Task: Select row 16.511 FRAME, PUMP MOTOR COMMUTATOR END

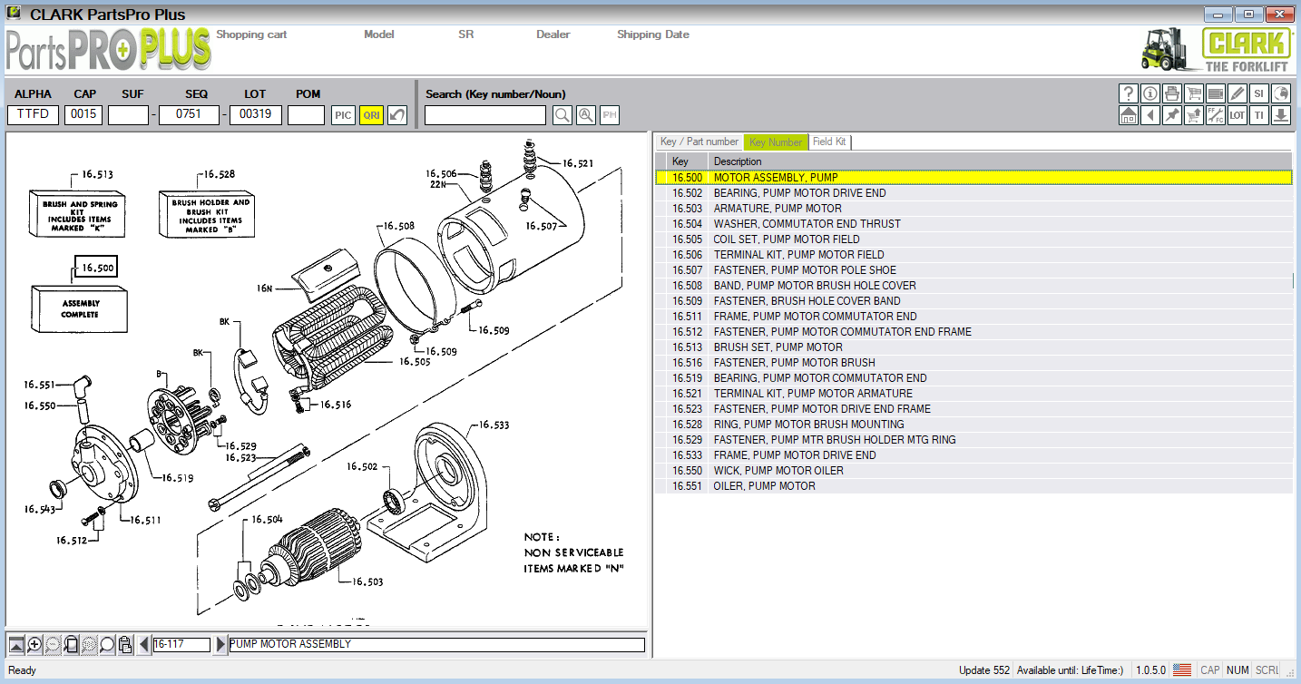Action: [973, 317]
